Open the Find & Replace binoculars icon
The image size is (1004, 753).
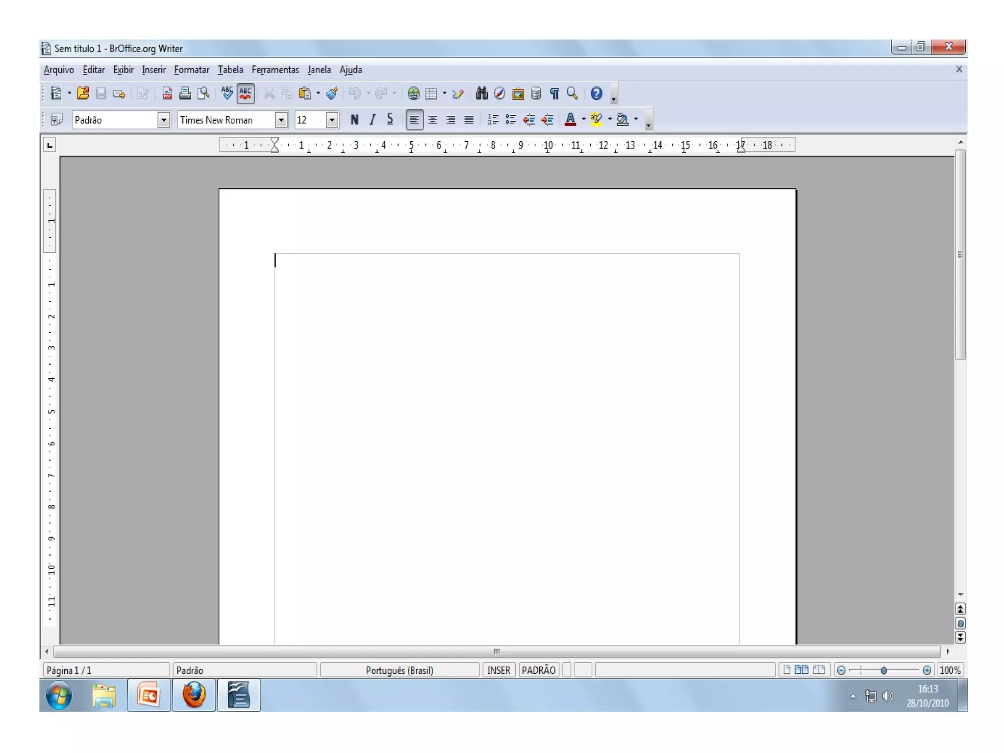tap(481, 93)
